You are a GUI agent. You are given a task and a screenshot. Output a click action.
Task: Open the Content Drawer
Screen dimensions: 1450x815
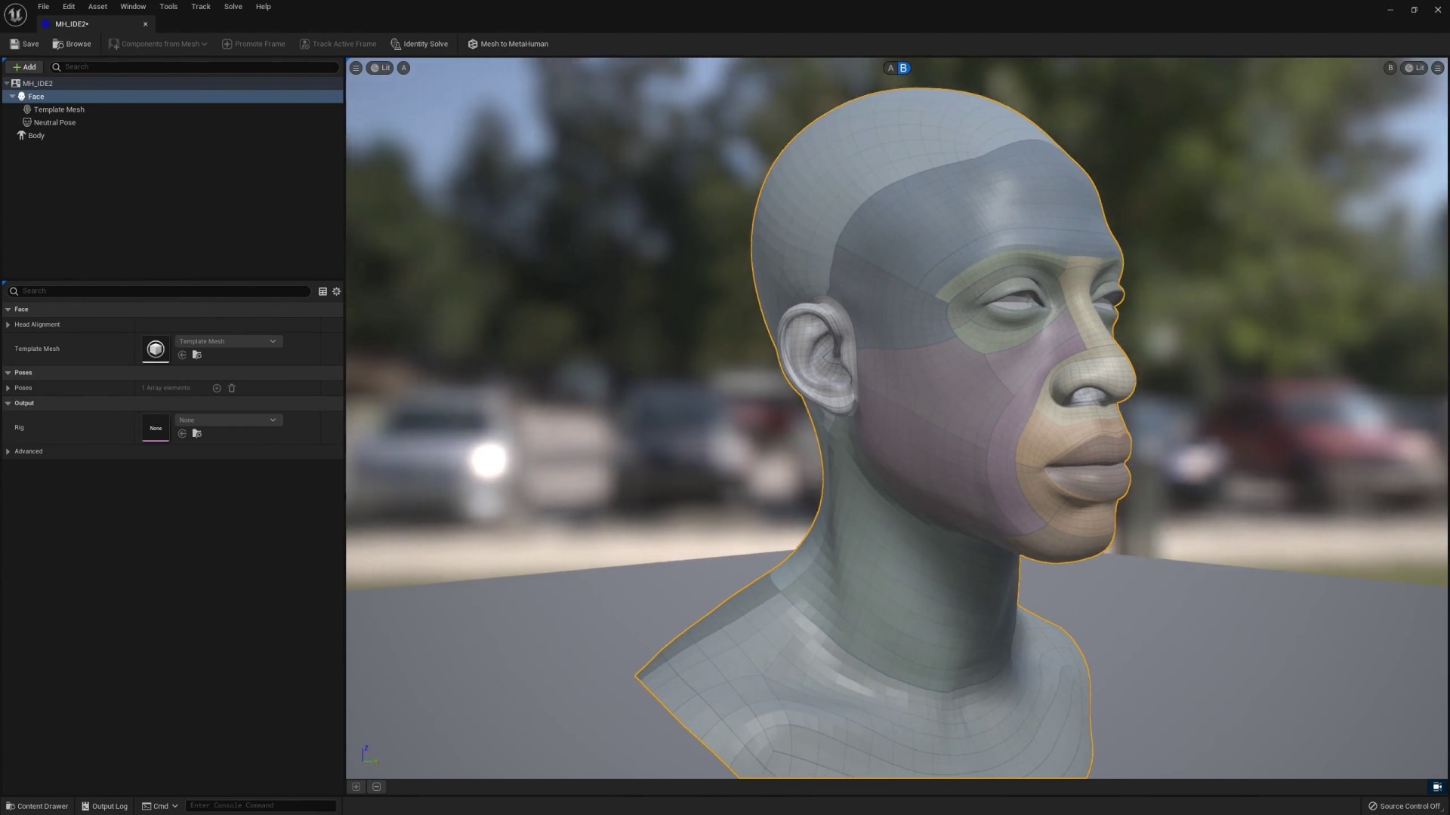(36, 806)
